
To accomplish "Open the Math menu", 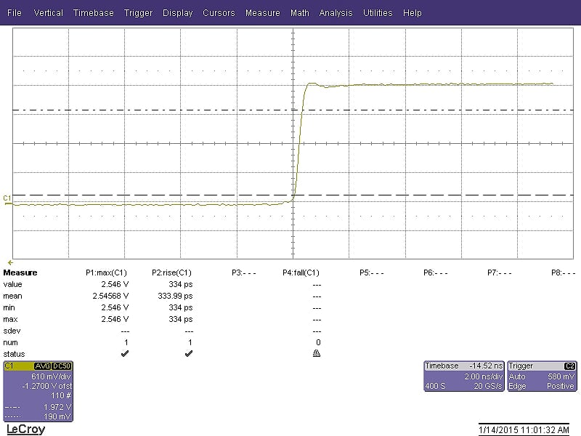I will point(300,13).
